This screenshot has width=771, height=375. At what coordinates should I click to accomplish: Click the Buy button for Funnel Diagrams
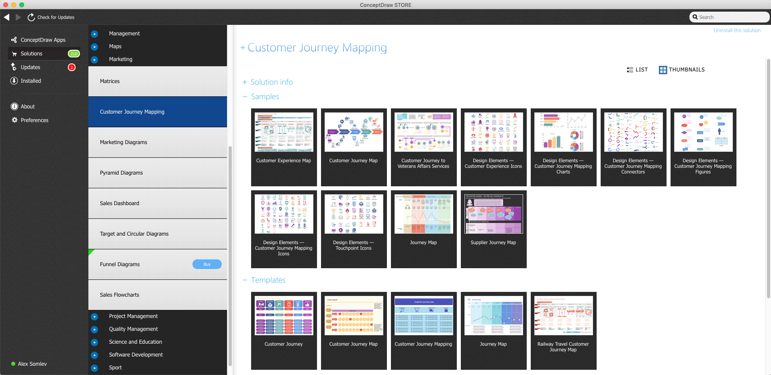point(207,264)
